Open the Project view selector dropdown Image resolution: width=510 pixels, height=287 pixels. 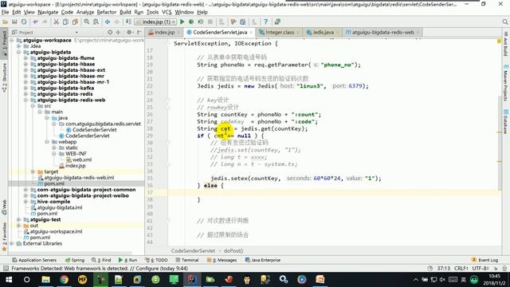click(x=76, y=32)
